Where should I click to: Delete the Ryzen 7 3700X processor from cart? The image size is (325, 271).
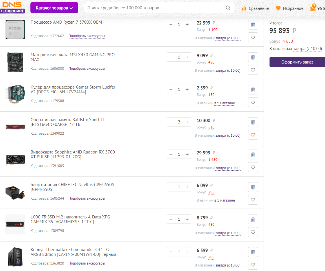[x=253, y=25]
